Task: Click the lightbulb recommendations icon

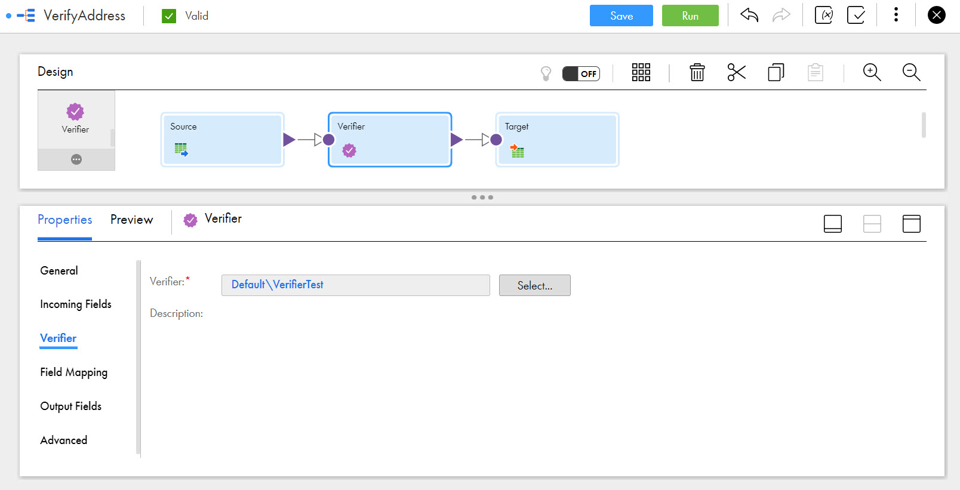Action: pyautogui.click(x=546, y=73)
